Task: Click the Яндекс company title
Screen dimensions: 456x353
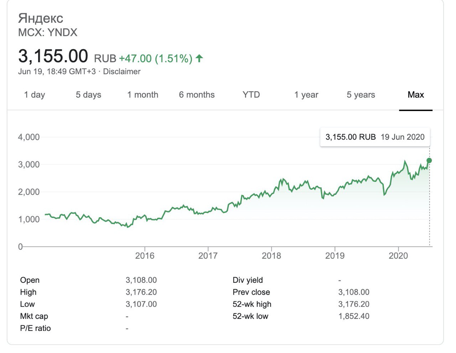Action: (41, 18)
